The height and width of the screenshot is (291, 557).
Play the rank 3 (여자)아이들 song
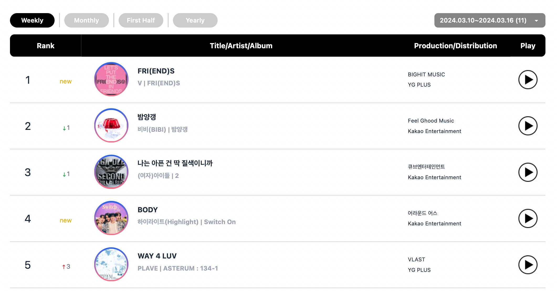click(528, 172)
